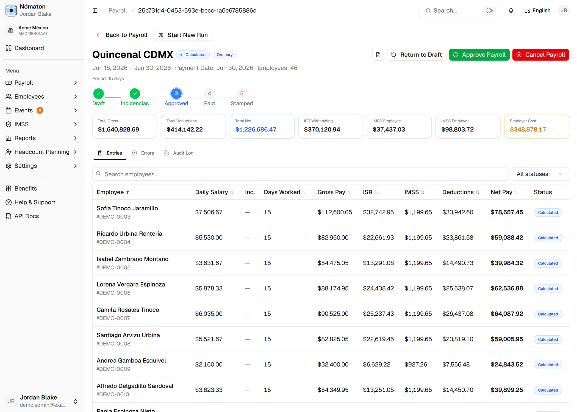The width and height of the screenshot is (577, 412).
Task: Focus the Search employees field
Action: pos(300,174)
